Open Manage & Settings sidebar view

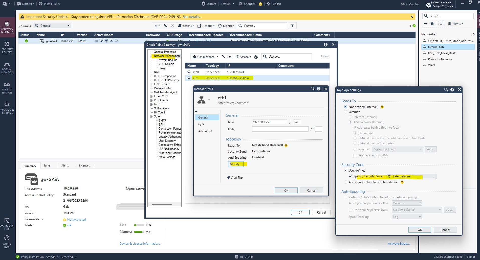(7, 108)
